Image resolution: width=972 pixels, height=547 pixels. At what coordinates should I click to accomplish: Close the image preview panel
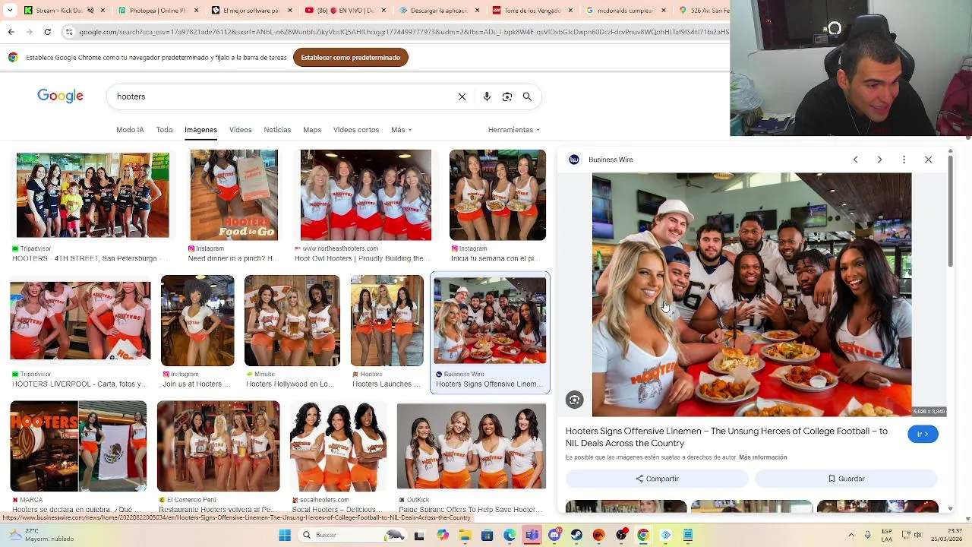[x=928, y=160]
